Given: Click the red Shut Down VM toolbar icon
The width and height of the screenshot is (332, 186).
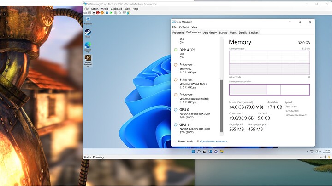Looking at the screenshot, I should [x=98, y=13].
